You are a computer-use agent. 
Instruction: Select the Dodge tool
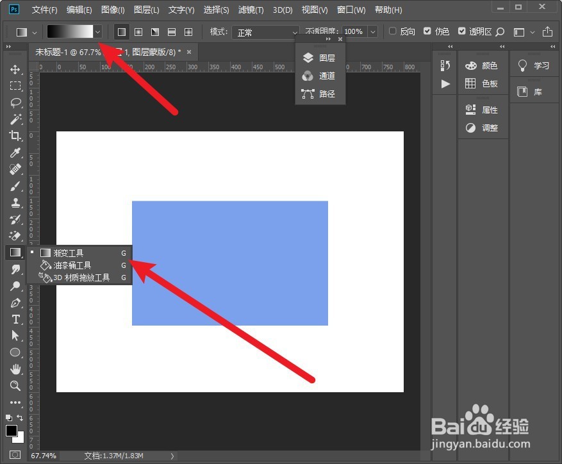point(15,286)
